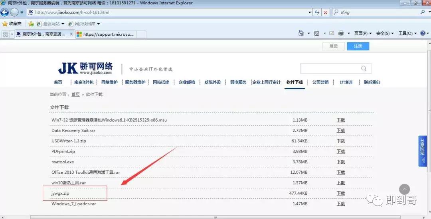
Task: Open the 工具(O) menu
Action: point(407,33)
